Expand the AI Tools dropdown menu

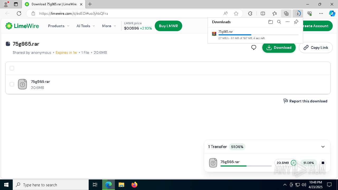point(86,26)
